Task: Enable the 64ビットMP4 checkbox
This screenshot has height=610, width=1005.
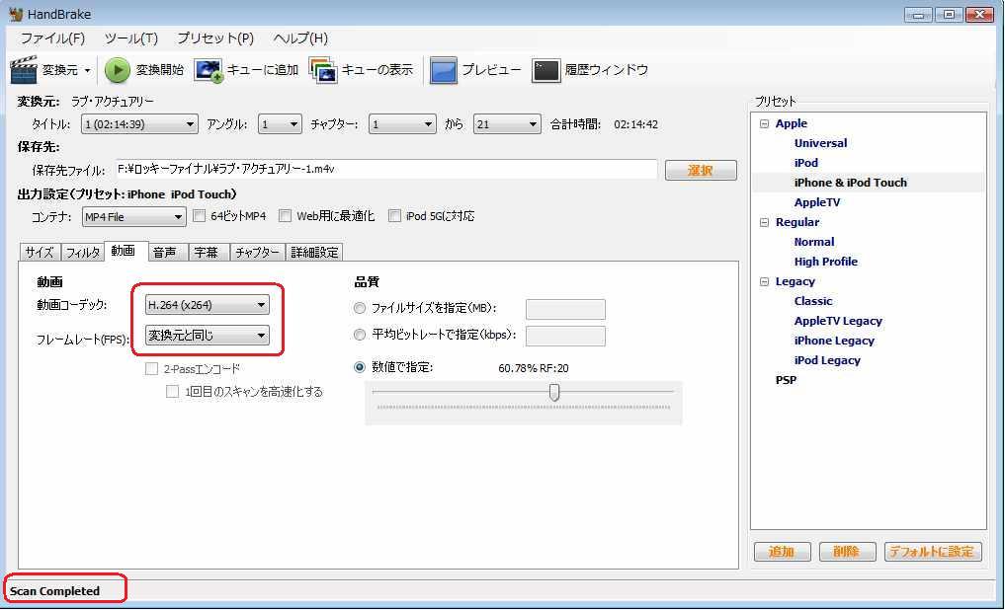Action: click(199, 216)
